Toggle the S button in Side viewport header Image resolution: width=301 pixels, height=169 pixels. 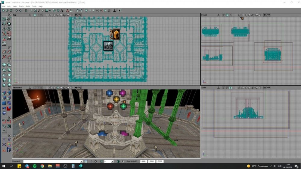click(x=230, y=88)
